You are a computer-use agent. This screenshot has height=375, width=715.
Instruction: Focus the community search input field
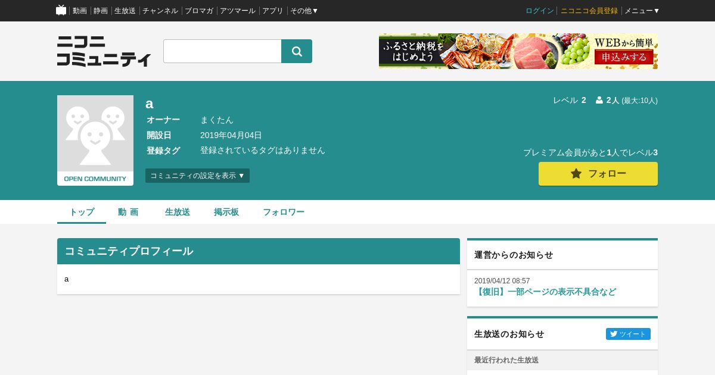pyautogui.click(x=222, y=51)
